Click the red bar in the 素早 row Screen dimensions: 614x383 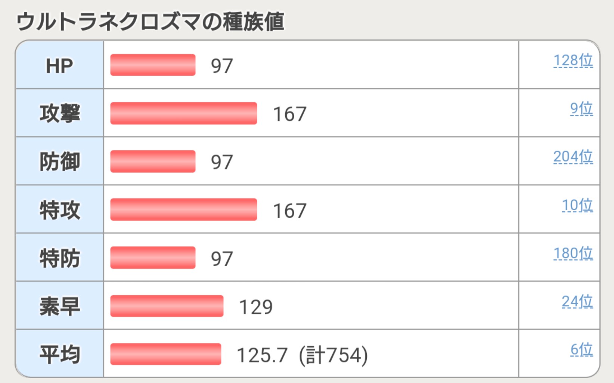coord(167,306)
